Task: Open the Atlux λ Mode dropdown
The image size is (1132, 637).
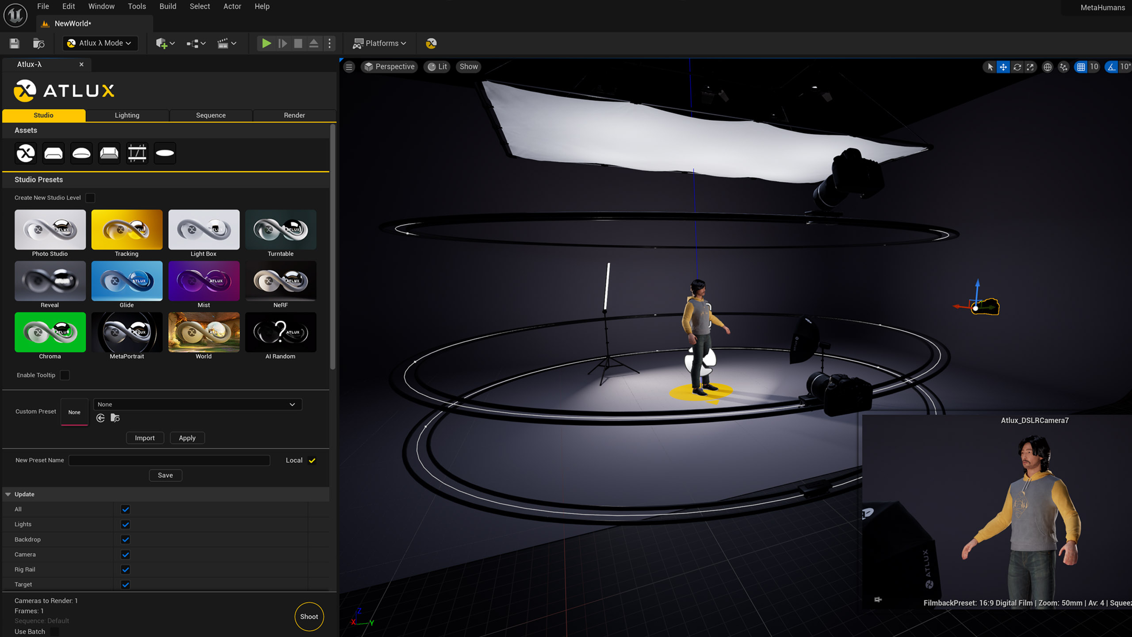Action: point(100,43)
